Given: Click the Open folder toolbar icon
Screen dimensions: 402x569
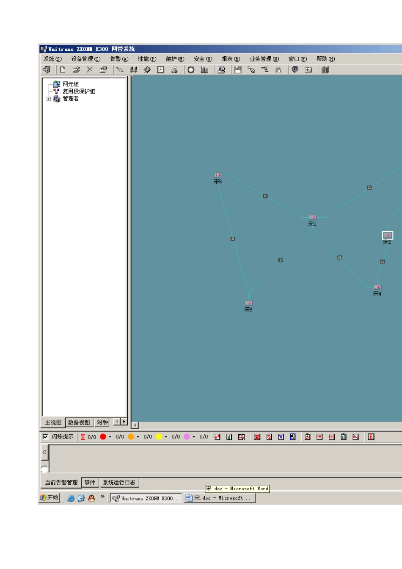Looking at the screenshot, I should [76, 70].
